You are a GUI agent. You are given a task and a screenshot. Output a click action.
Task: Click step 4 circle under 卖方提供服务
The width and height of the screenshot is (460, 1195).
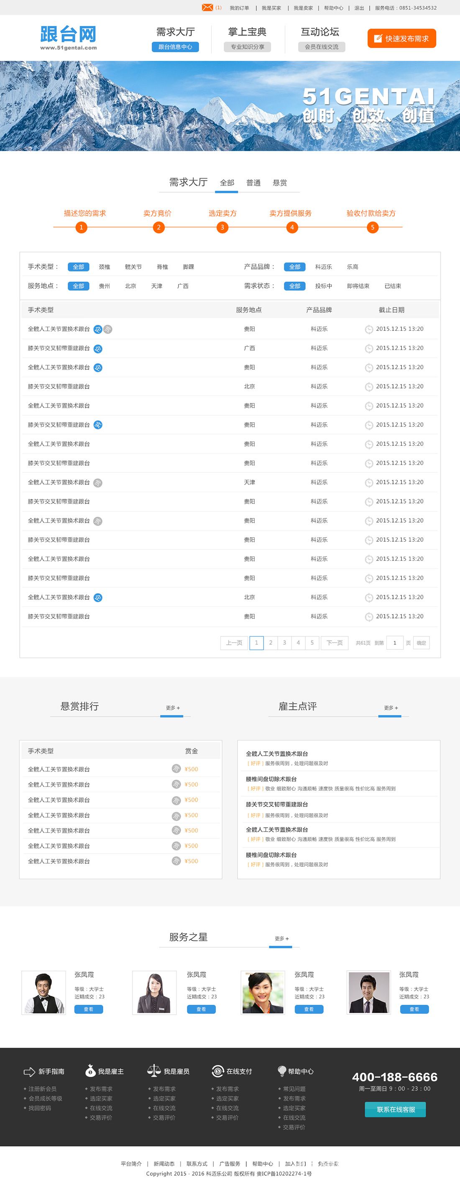[x=292, y=227]
